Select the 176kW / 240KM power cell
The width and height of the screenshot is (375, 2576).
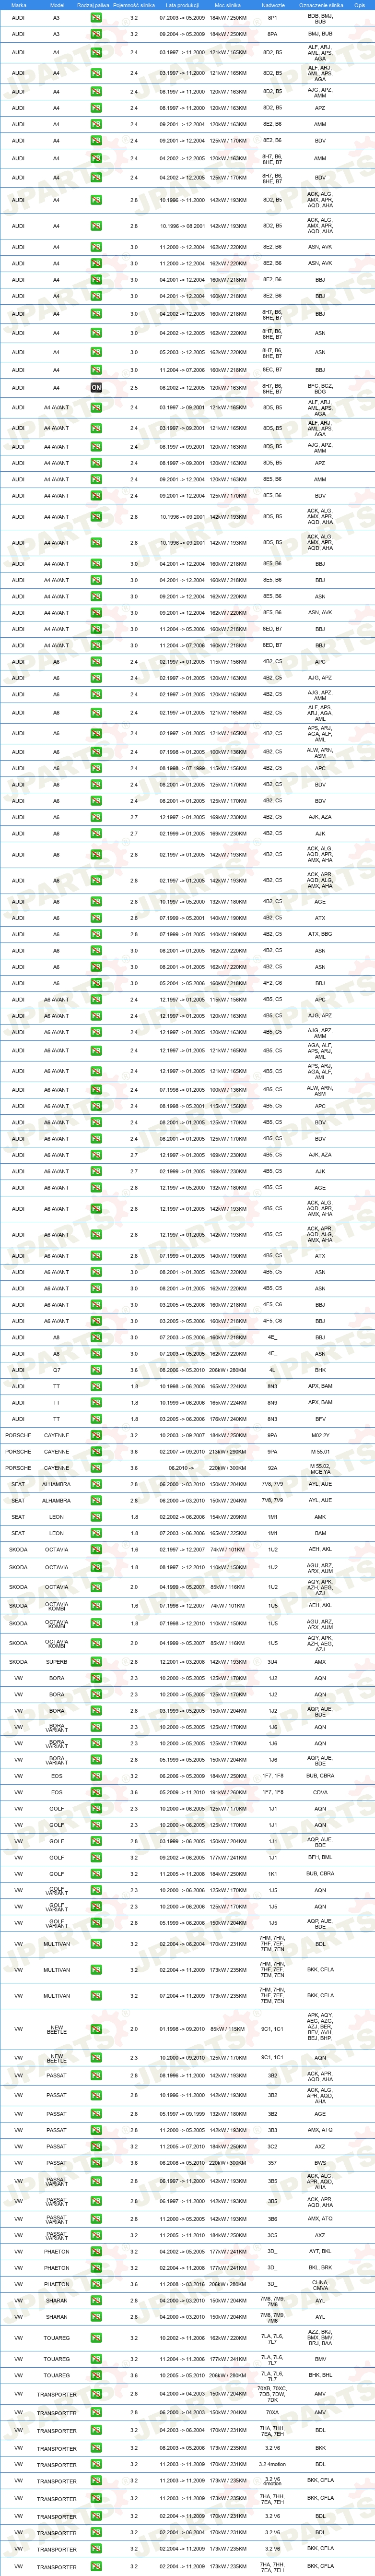pyautogui.click(x=227, y=1419)
